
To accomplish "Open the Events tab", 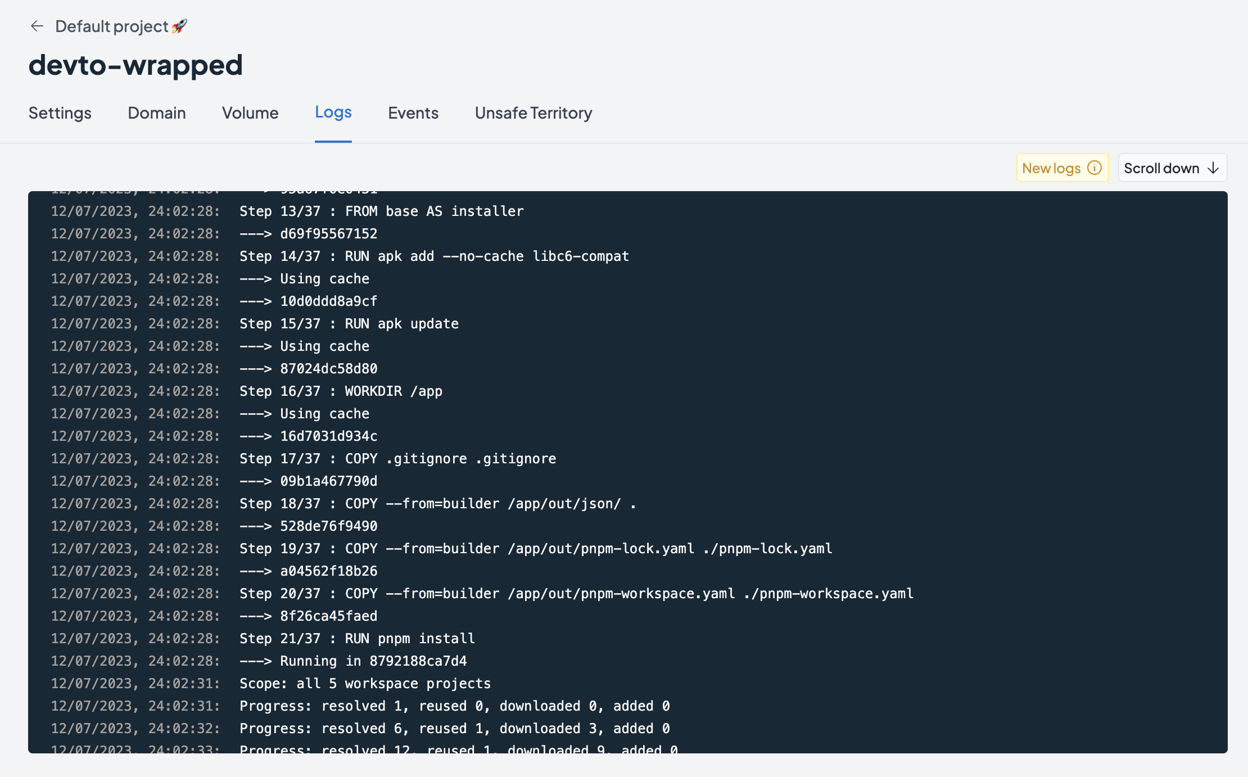I will click(x=413, y=113).
